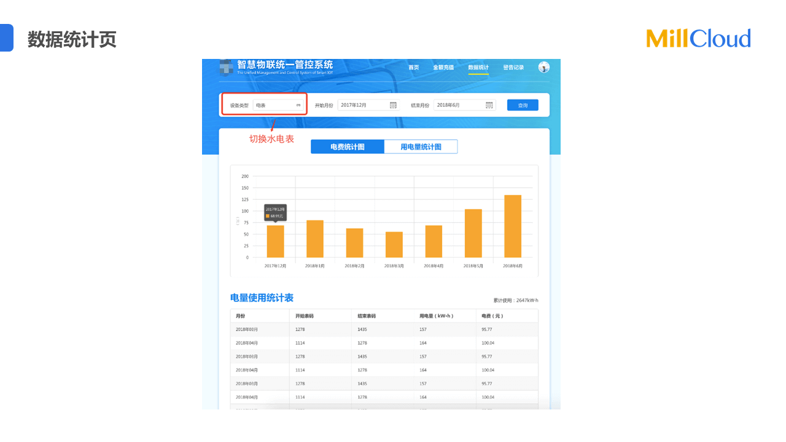This screenshot has width=786, height=442.
Task: Click the 2018年3月 bar in chart
Action: click(394, 245)
